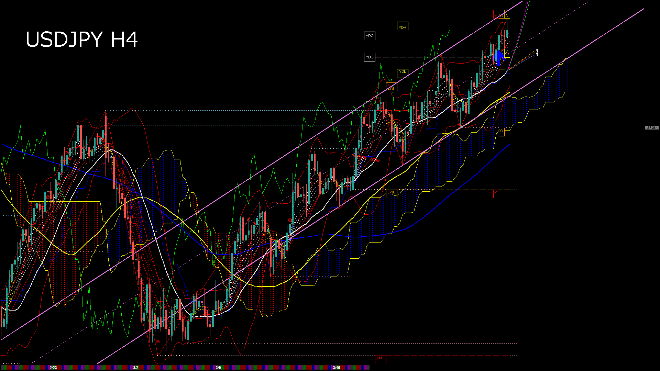The height and width of the screenshot is (371, 660).
Task: Select the white YDC level label
Action: click(x=370, y=36)
